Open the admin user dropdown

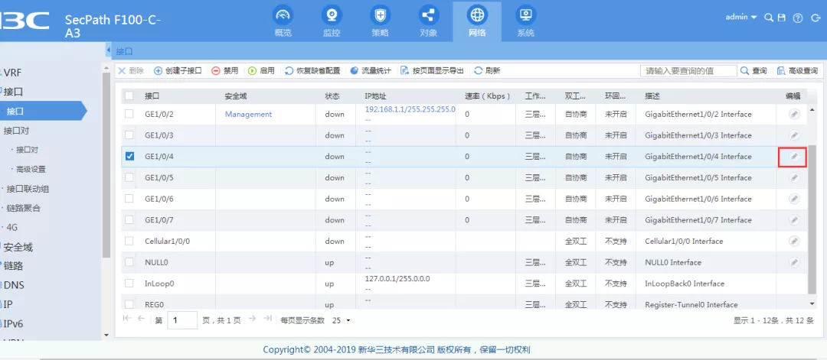pyautogui.click(x=741, y=17)
